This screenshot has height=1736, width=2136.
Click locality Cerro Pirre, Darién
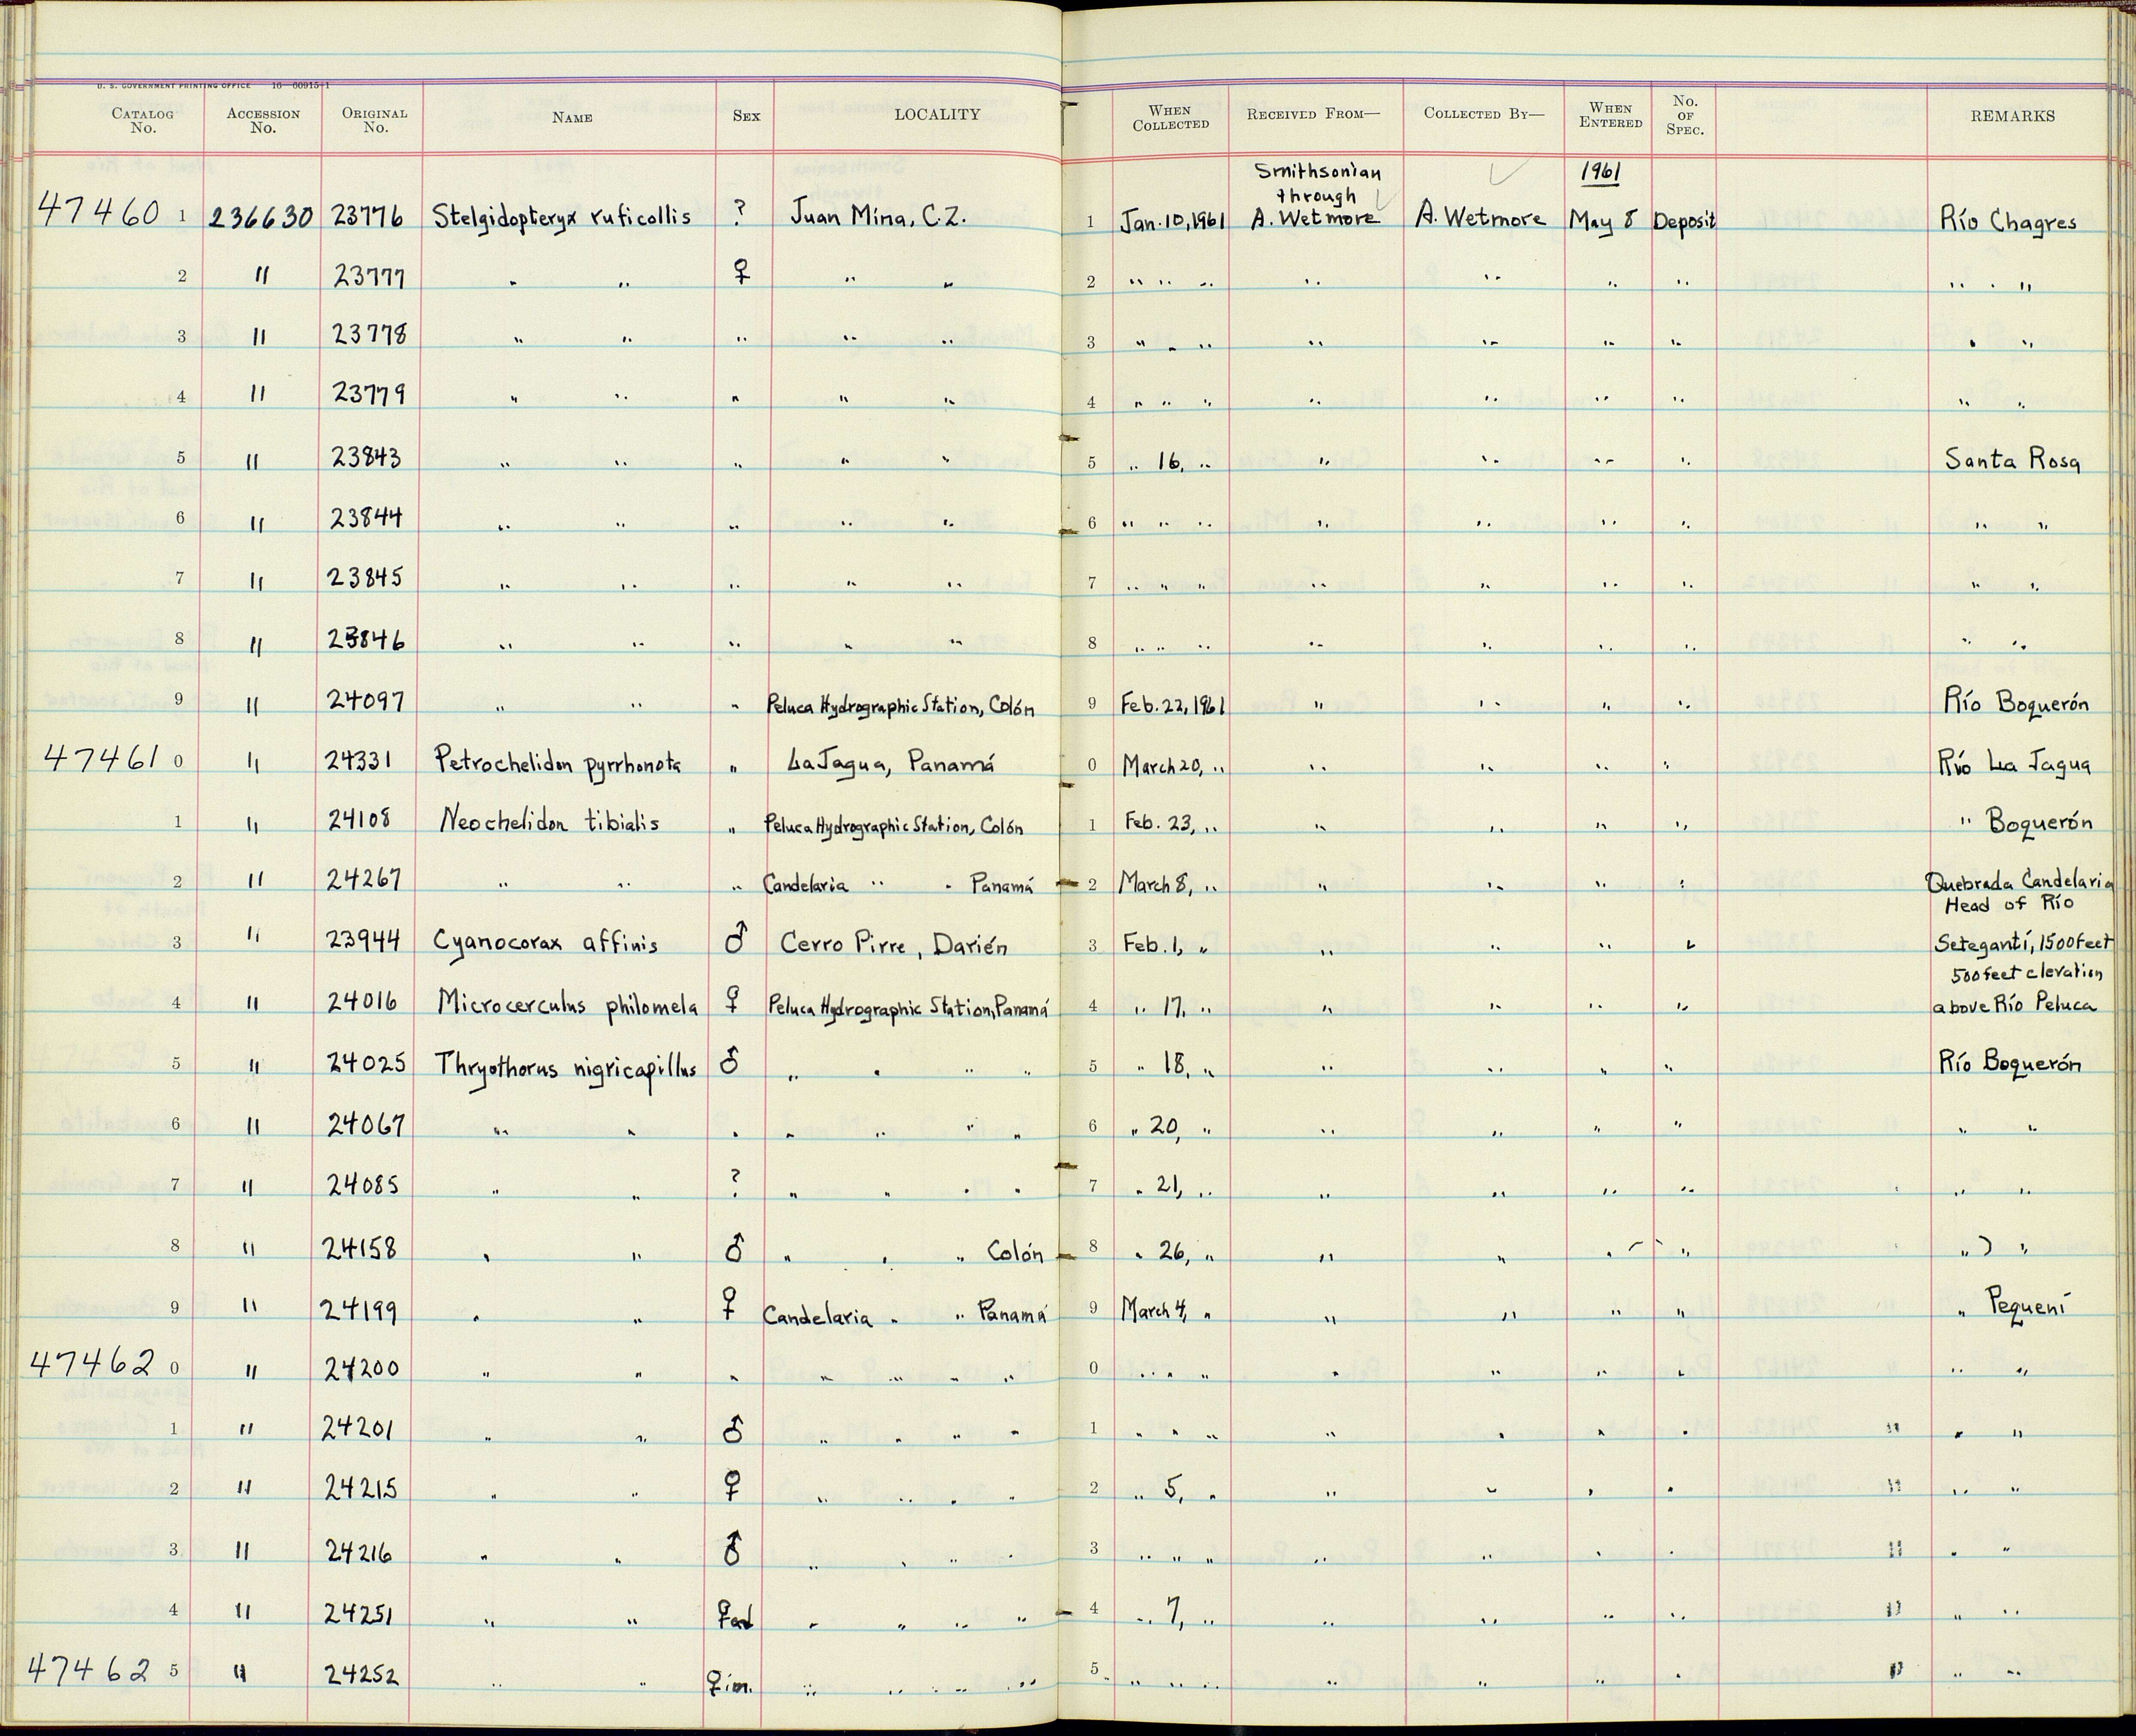pos(893,943)
